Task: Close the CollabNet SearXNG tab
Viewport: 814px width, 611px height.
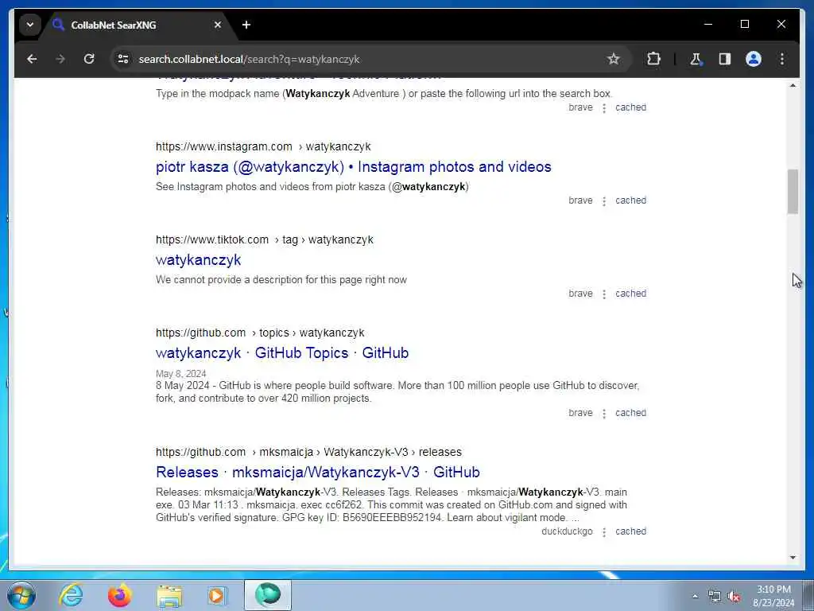Action: click(x=218, y=25)
